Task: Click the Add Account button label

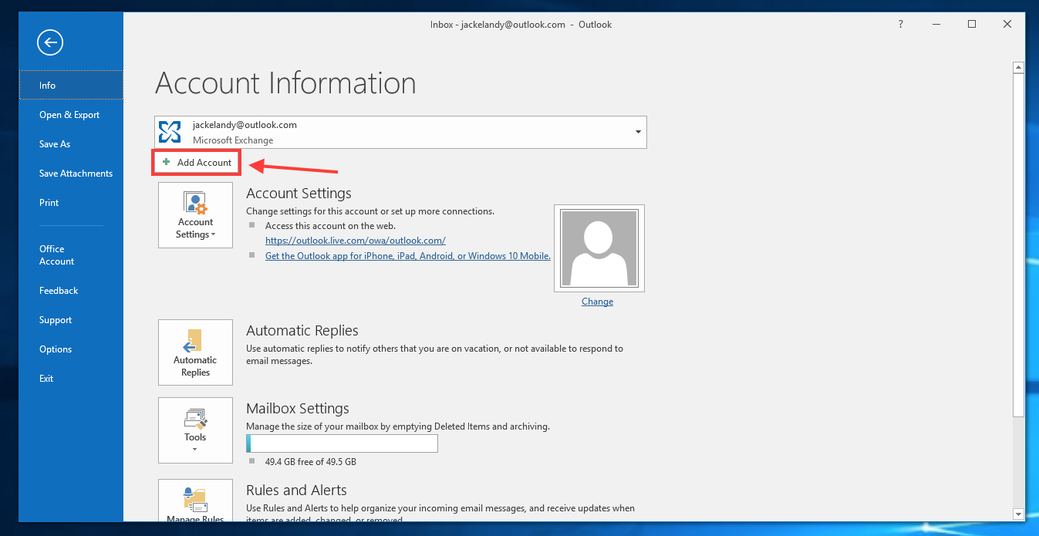Action: 204,163
